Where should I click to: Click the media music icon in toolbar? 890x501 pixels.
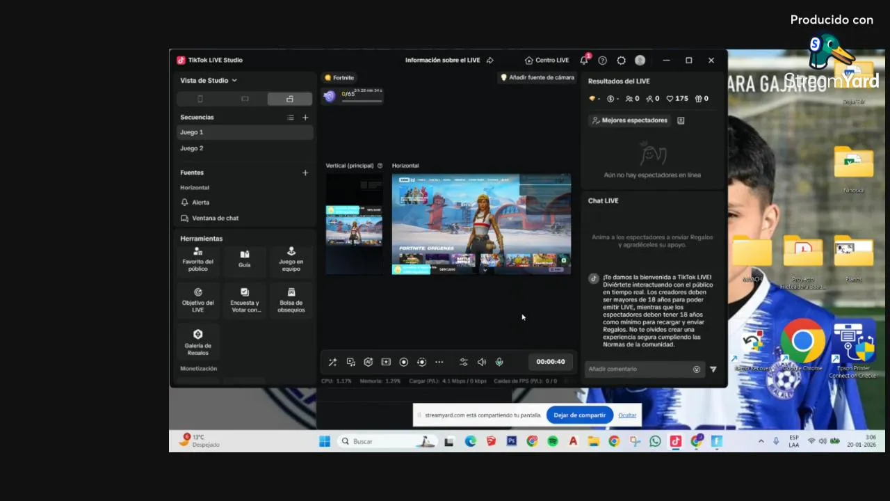tap(351, 362)
